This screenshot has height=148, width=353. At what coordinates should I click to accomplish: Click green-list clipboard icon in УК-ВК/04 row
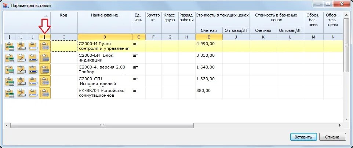(10, 93)
